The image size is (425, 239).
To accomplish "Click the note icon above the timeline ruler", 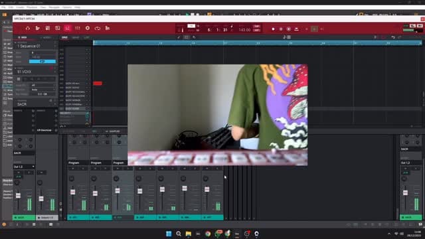I will coord(285,37).
